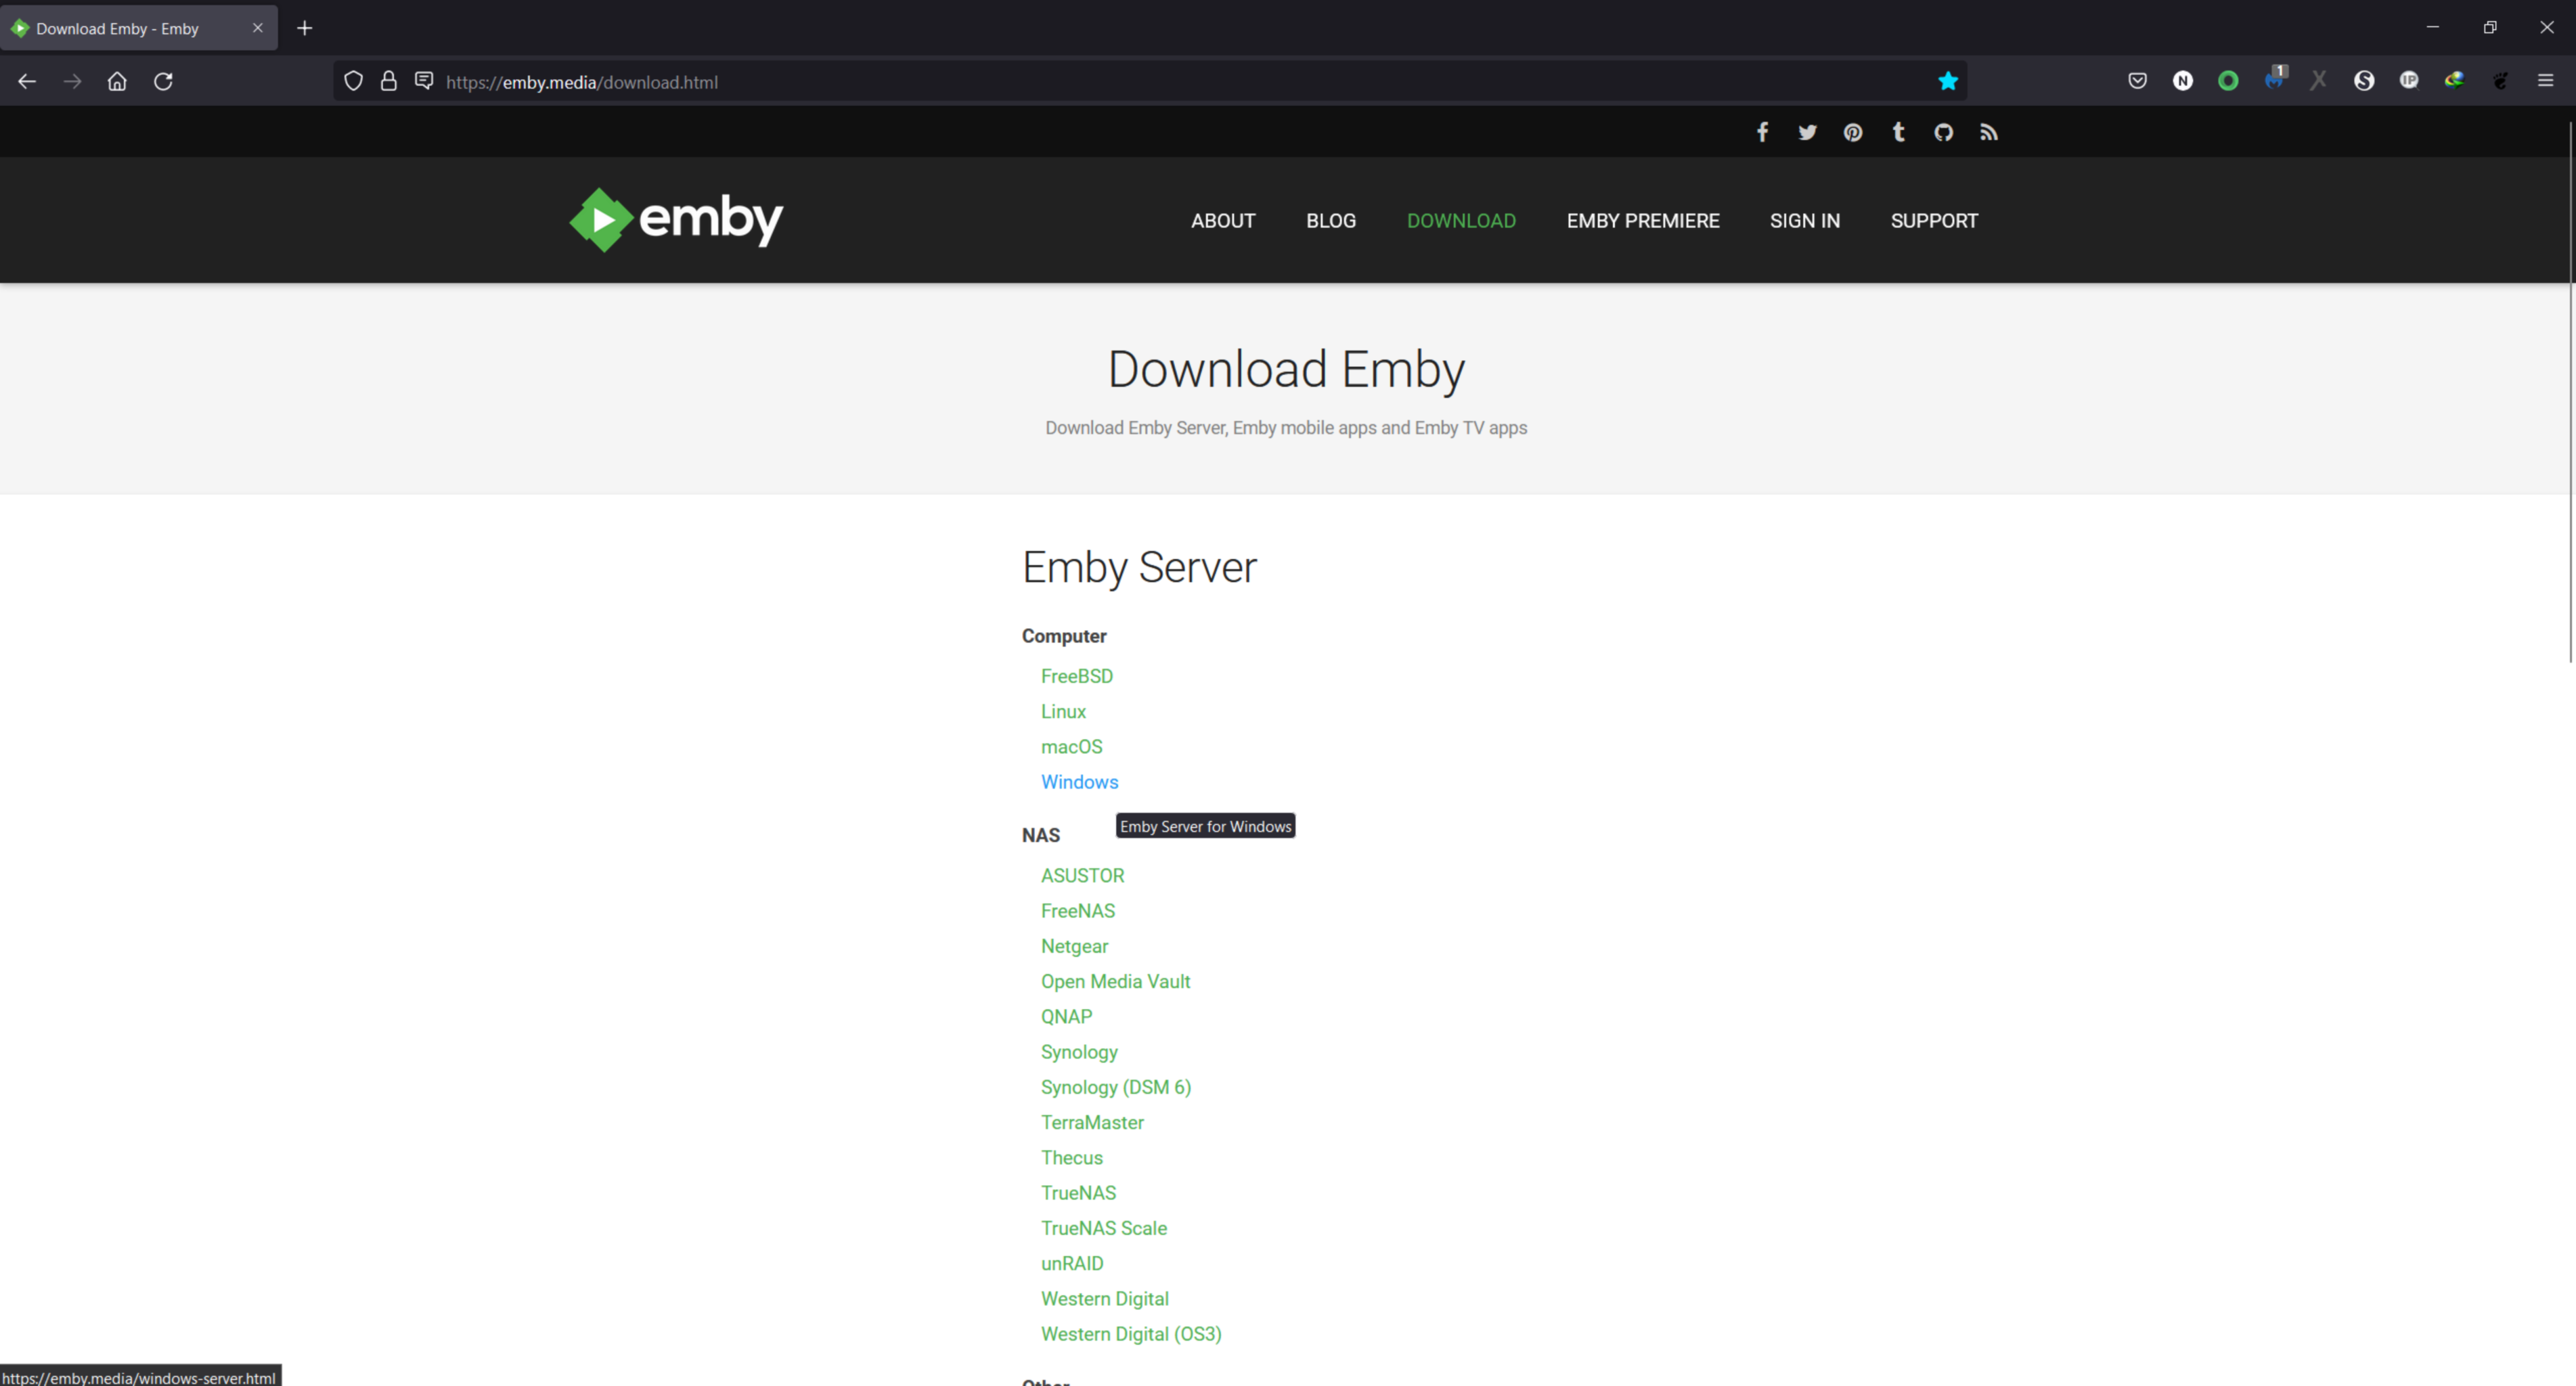Click the S-shaped extension icon

pos(2363,81)
